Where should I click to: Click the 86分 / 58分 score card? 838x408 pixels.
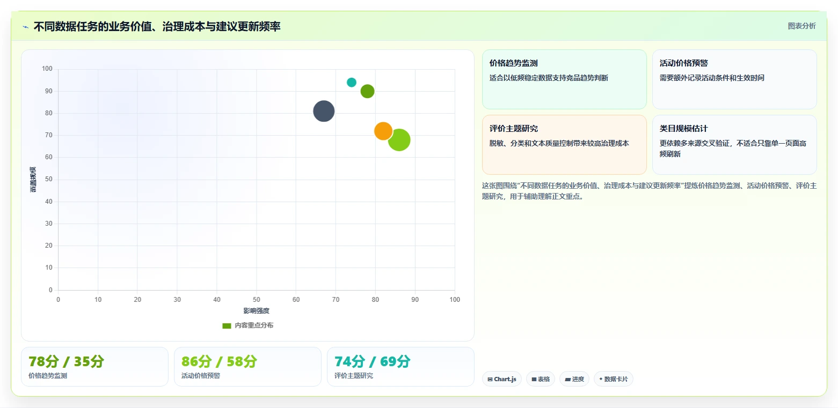pos(247,367)
